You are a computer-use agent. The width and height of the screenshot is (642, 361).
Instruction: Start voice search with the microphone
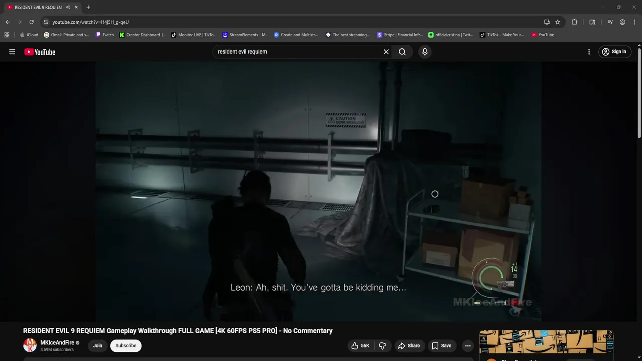click(425, 52)
